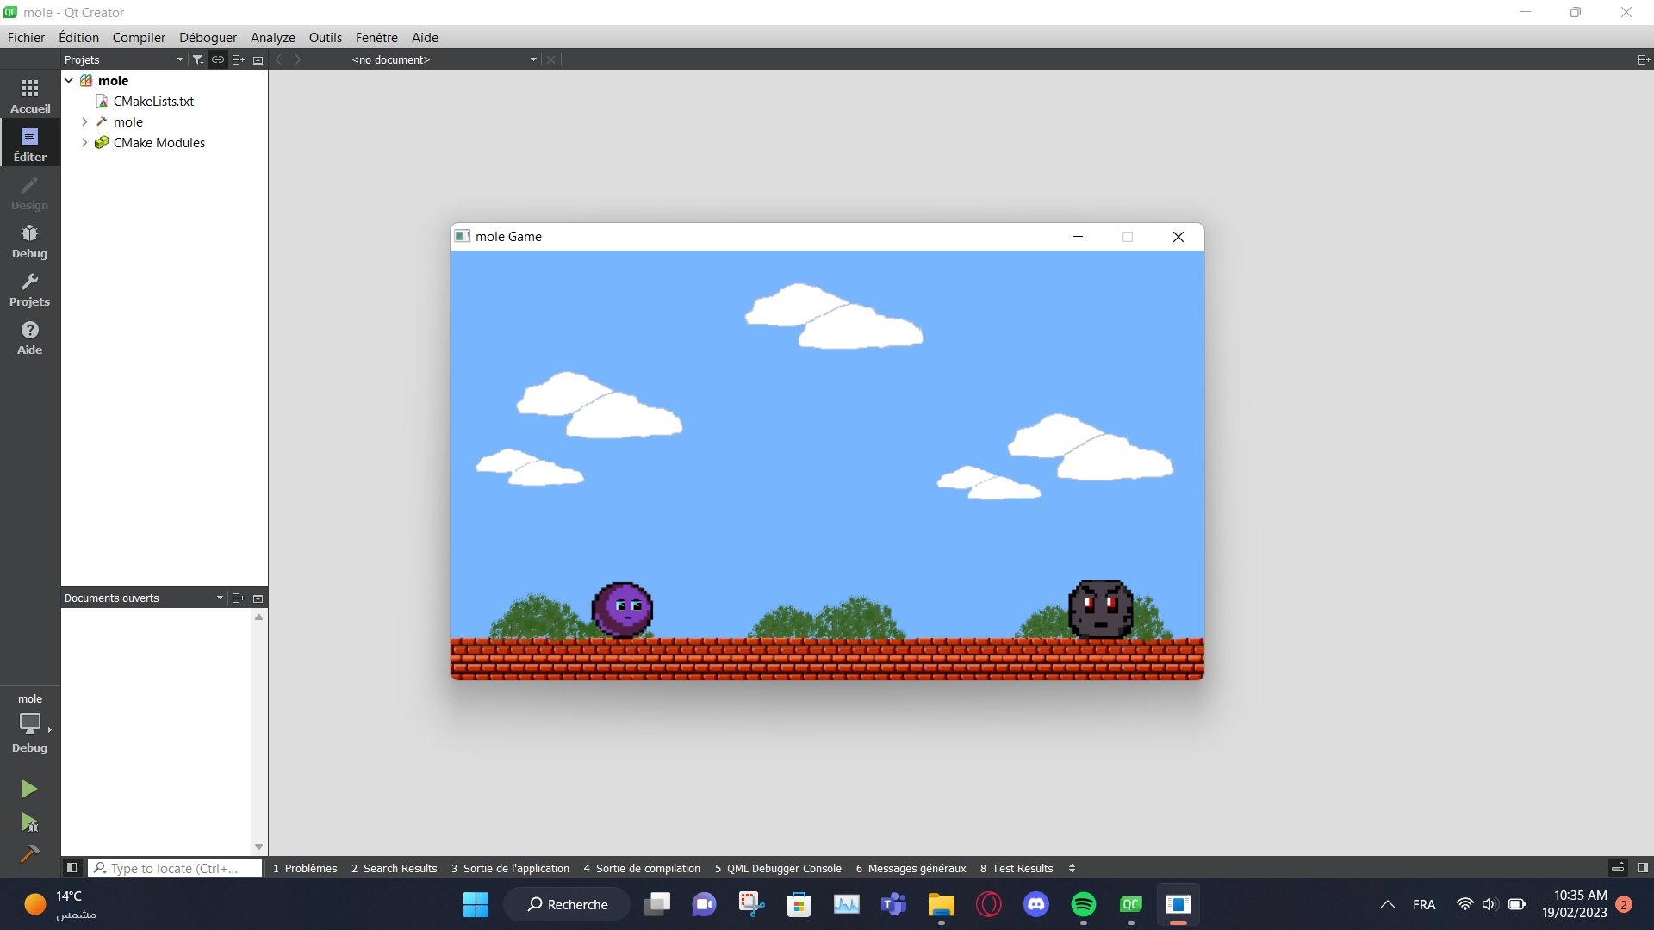Open filter tree icon in Projets panel
The width and height of the screenshot is (1654, 930).
[198, 59]
